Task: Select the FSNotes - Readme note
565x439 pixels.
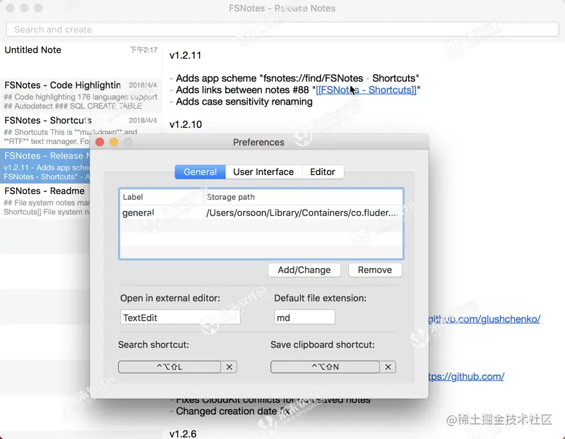Action: click(x=44, y=201)
